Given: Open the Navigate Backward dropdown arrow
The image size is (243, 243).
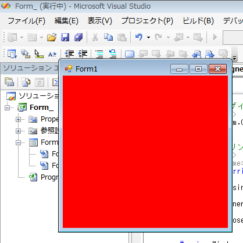Looking at the screenshot, I should pos(188,37).
